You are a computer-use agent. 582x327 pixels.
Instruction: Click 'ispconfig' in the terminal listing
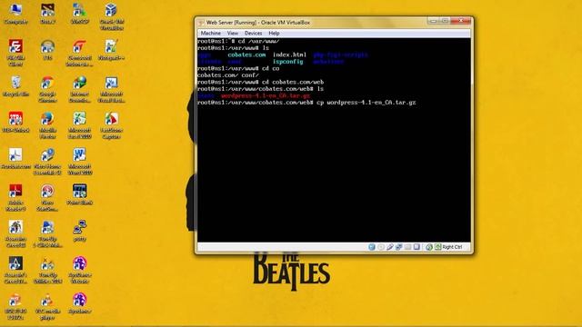[288, 62]
